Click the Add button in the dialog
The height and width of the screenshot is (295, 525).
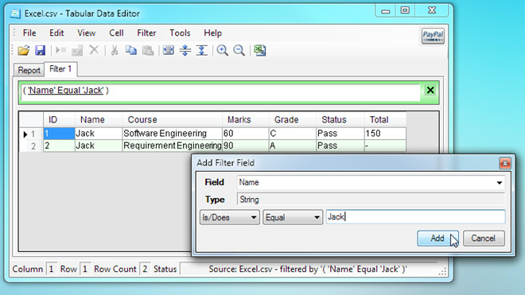click(437, 239)
